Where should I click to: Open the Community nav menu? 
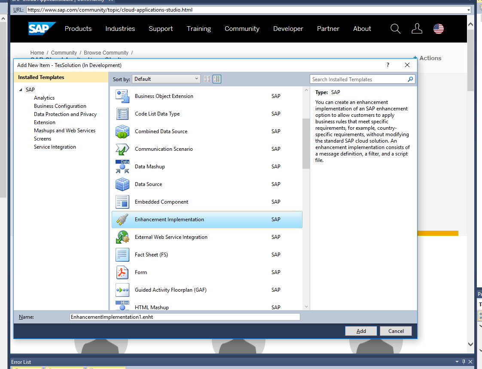click(x=242, y=29)
